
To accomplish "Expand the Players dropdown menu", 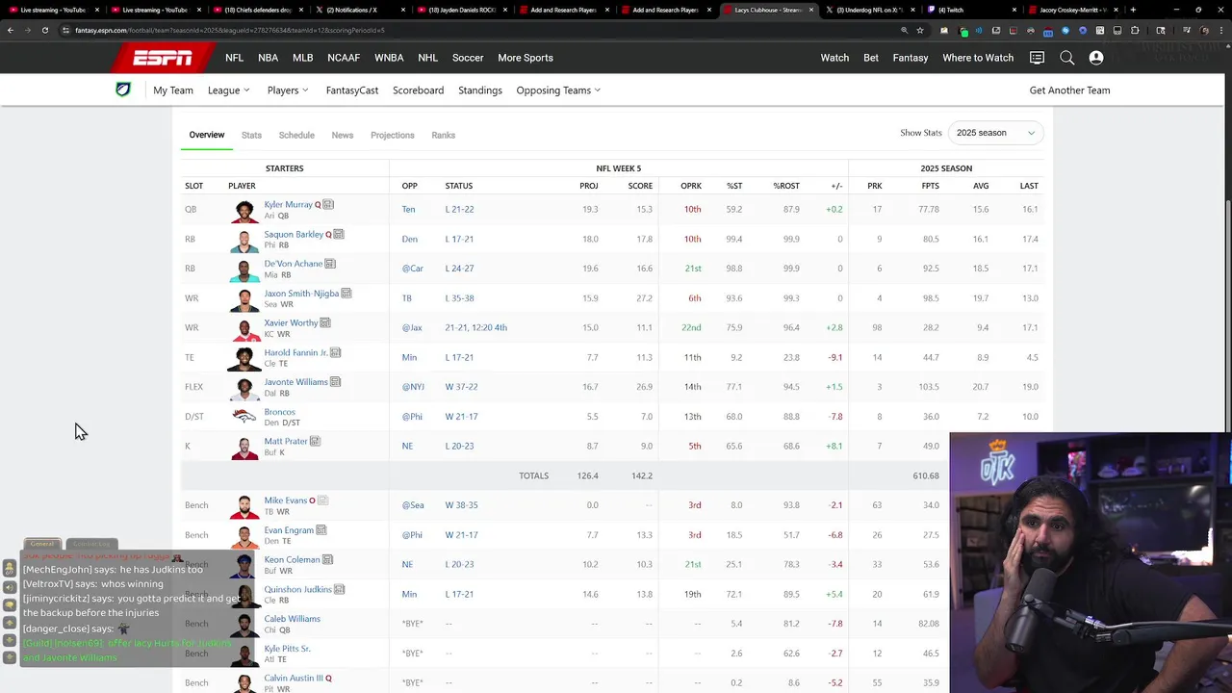I will [288, 90].
